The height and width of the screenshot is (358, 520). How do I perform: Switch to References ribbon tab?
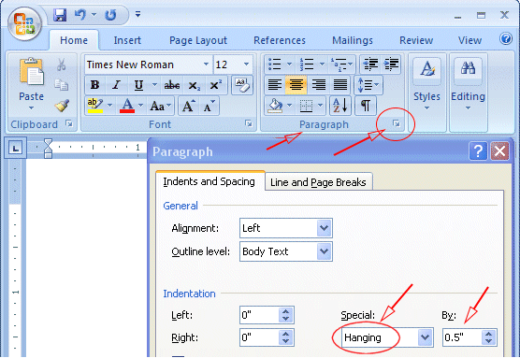(x=280, y=40)
